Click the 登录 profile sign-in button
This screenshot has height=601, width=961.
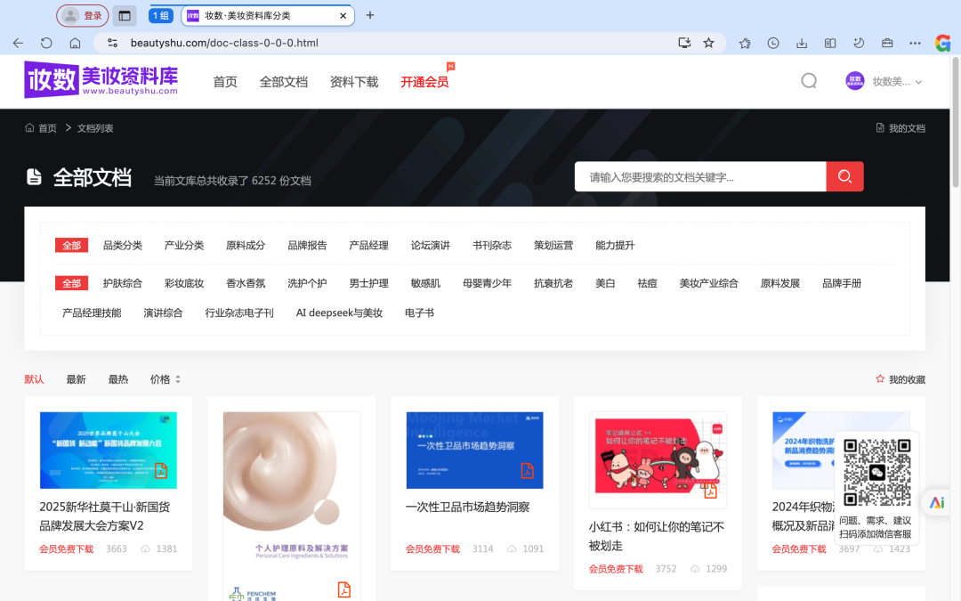(x=83, y=15)
